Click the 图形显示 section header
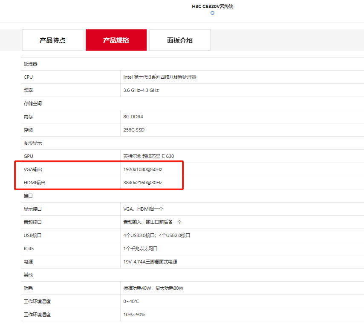 [x=32, y=143]
